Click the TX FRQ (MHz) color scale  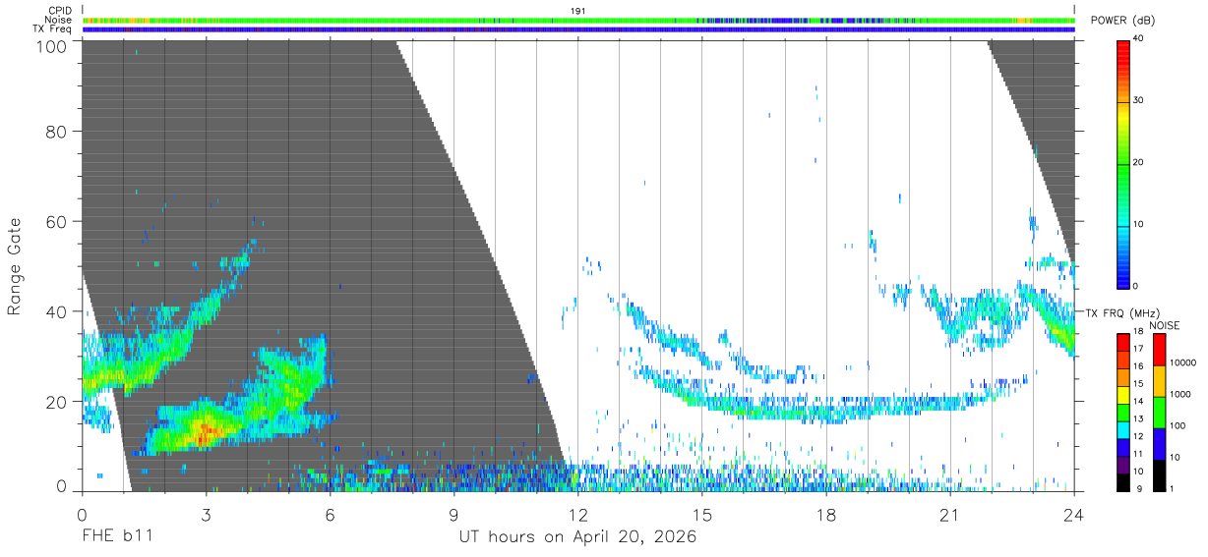[x=1123, y=412]
